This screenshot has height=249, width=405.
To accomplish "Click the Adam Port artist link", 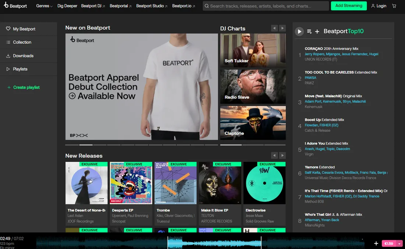I will (313, 102).
